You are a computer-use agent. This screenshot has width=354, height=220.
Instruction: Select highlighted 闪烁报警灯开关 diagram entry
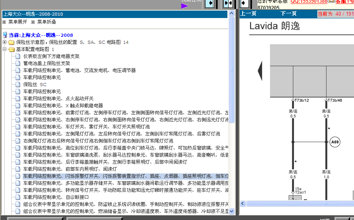(x=125, y=176)
